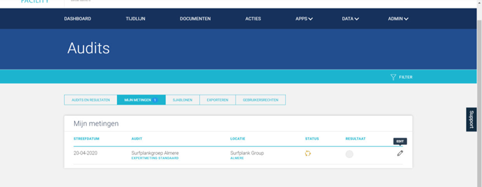Open the Filter panel via the FILTER label
This screenshot has height=187, width=482.
pos(406,77)
